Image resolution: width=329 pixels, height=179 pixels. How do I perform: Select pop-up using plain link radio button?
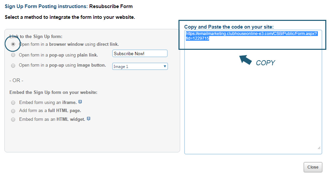tap(13, 55)
